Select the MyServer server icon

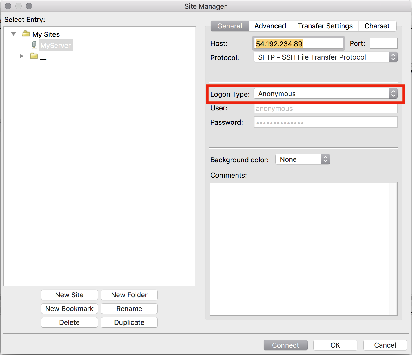pos(34,45)
